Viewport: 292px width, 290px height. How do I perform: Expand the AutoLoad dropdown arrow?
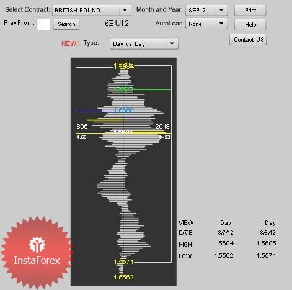[221, 24]
